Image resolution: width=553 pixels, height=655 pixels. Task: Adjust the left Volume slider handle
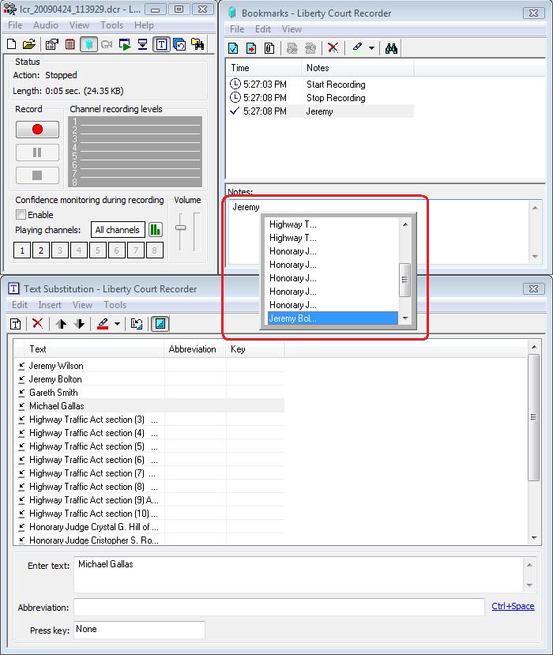coord(180,228)
